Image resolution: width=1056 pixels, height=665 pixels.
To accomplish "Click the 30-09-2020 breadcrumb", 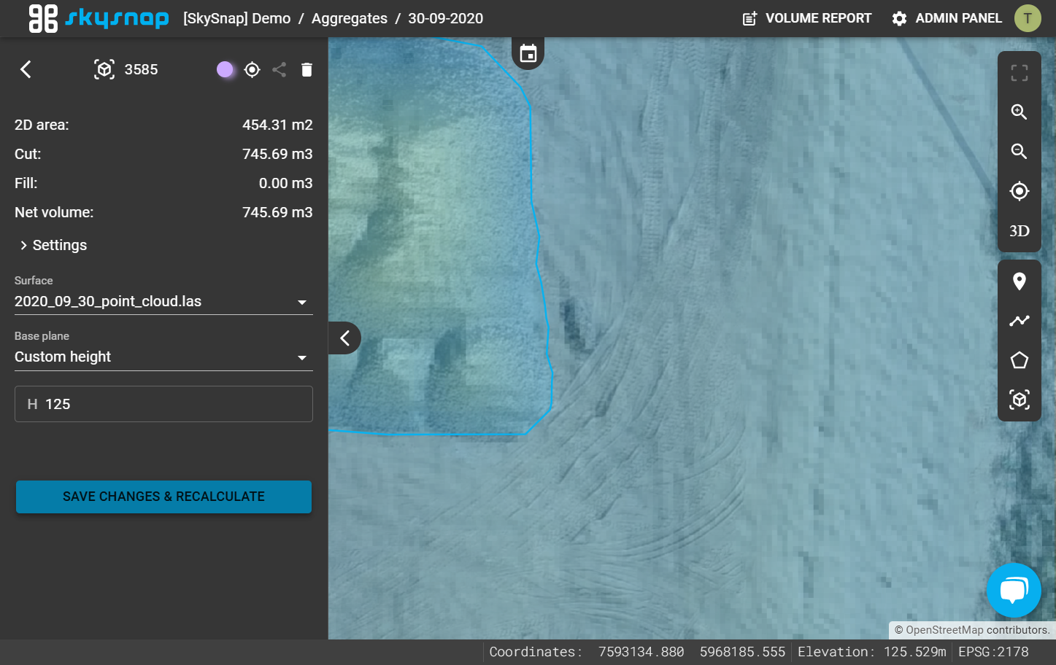I will 445,18.
